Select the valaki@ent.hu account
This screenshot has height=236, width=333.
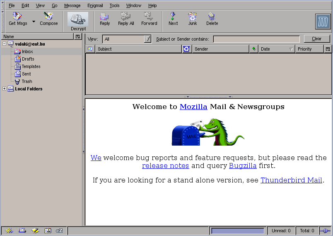[30, 44]
